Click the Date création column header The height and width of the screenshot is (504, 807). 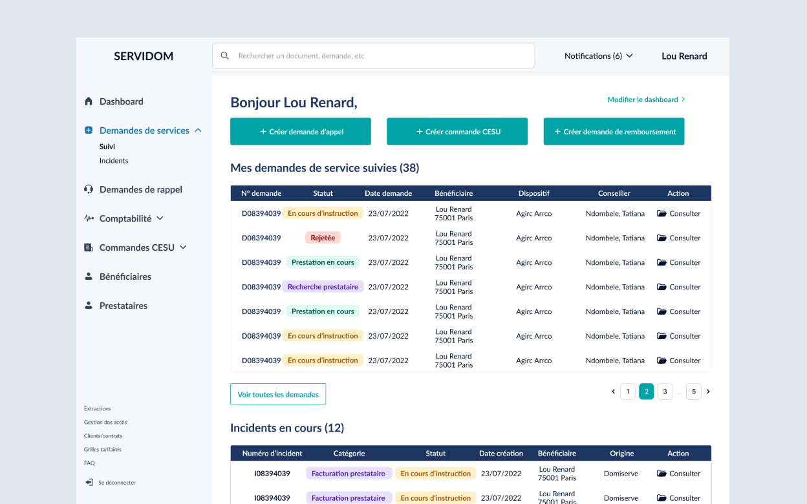tap(501, 454)
